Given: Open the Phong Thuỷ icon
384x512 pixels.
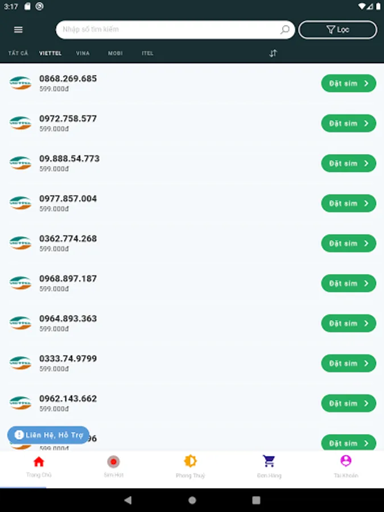Looking at the screenshot, I should (191, 463).
